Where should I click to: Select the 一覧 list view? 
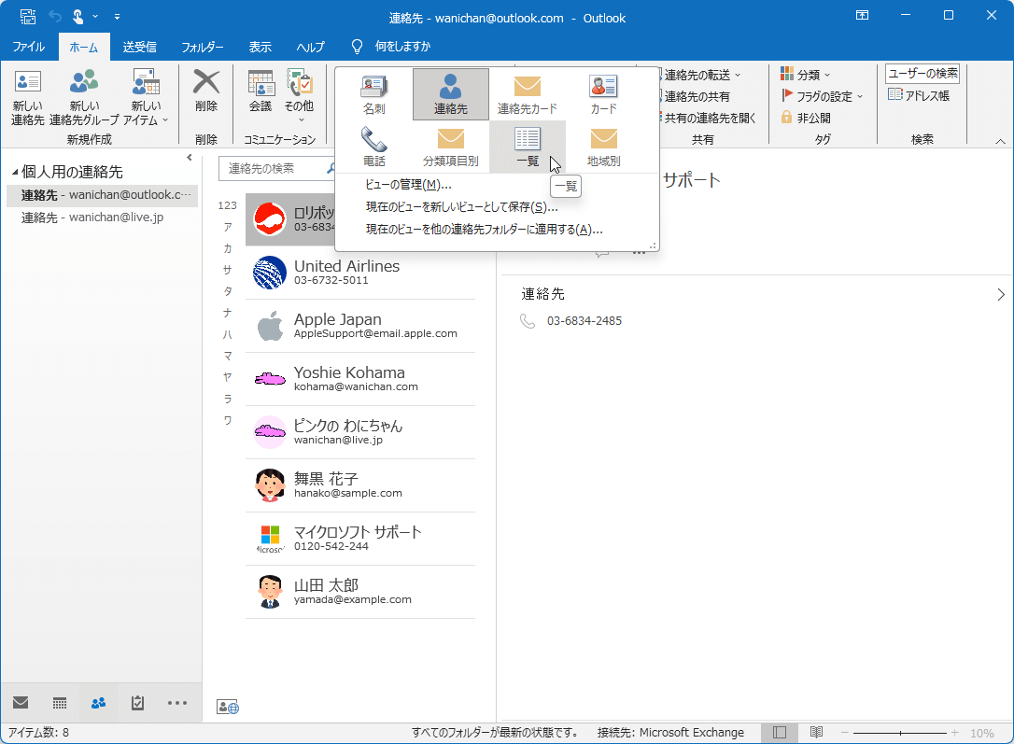coord(527,147)
